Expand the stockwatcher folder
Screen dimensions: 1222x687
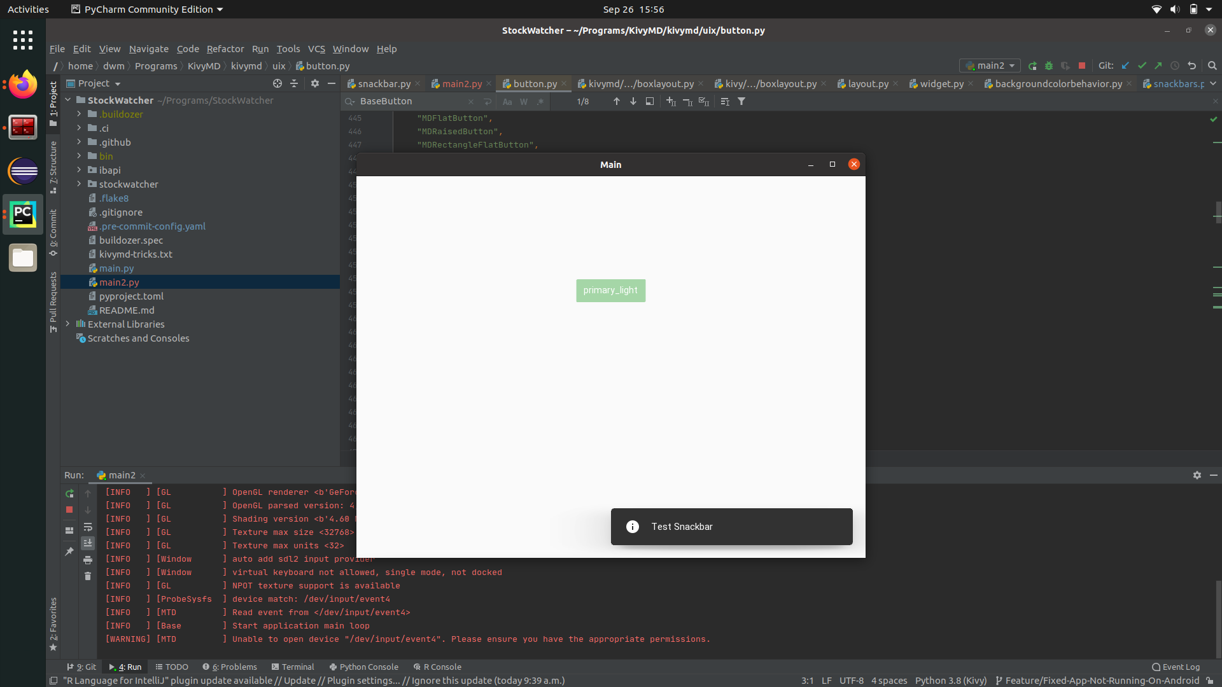[79, 184]
